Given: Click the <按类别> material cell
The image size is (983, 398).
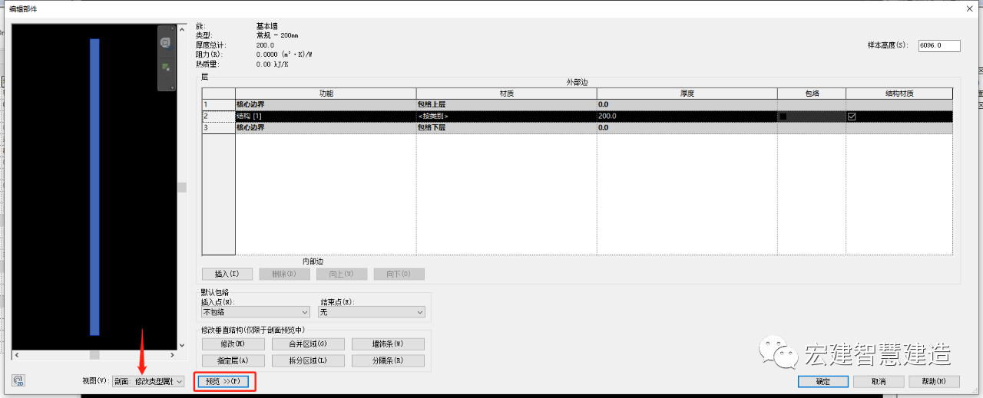Looking at the screenshot, I should click(x=506, y=117).
